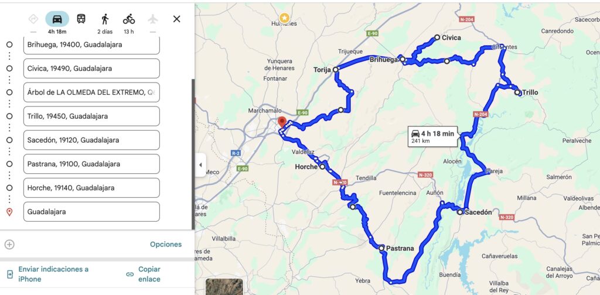Switch to public transit travel mode

81,19
